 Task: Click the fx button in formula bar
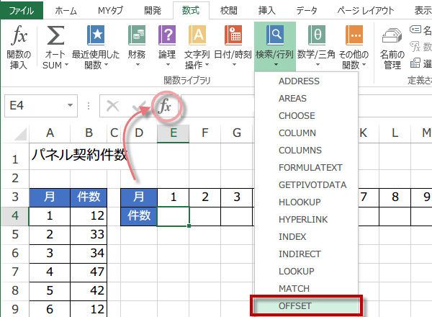[166, 106]
